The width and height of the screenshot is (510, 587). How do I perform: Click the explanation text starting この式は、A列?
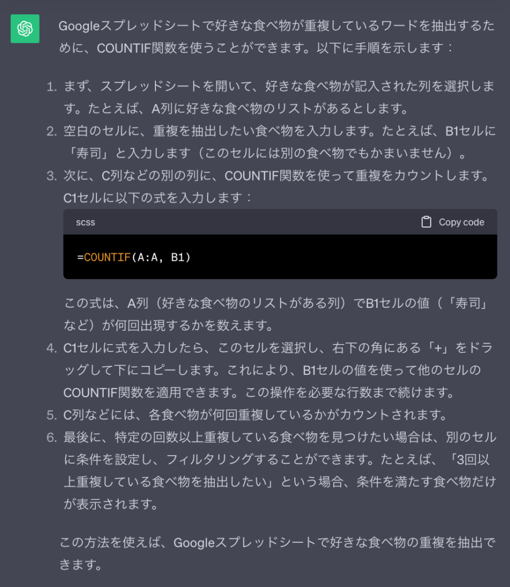pyautogui.click(x=277, y=314)
